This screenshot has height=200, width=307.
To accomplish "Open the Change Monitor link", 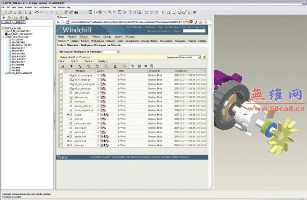I will click(149, 41).
